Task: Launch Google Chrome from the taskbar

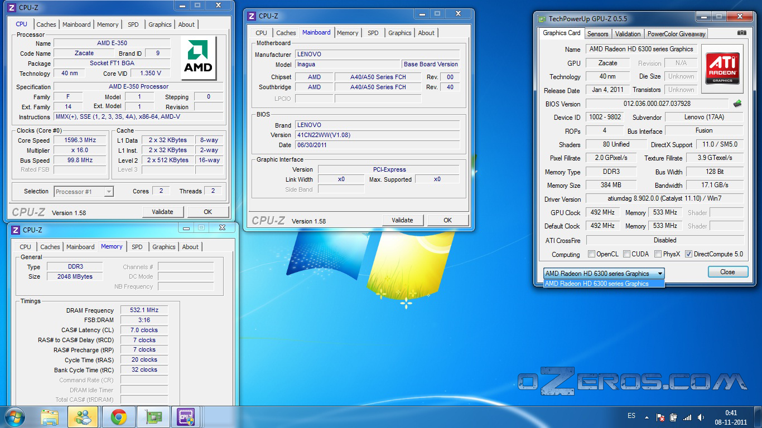Action: [118, 417]
